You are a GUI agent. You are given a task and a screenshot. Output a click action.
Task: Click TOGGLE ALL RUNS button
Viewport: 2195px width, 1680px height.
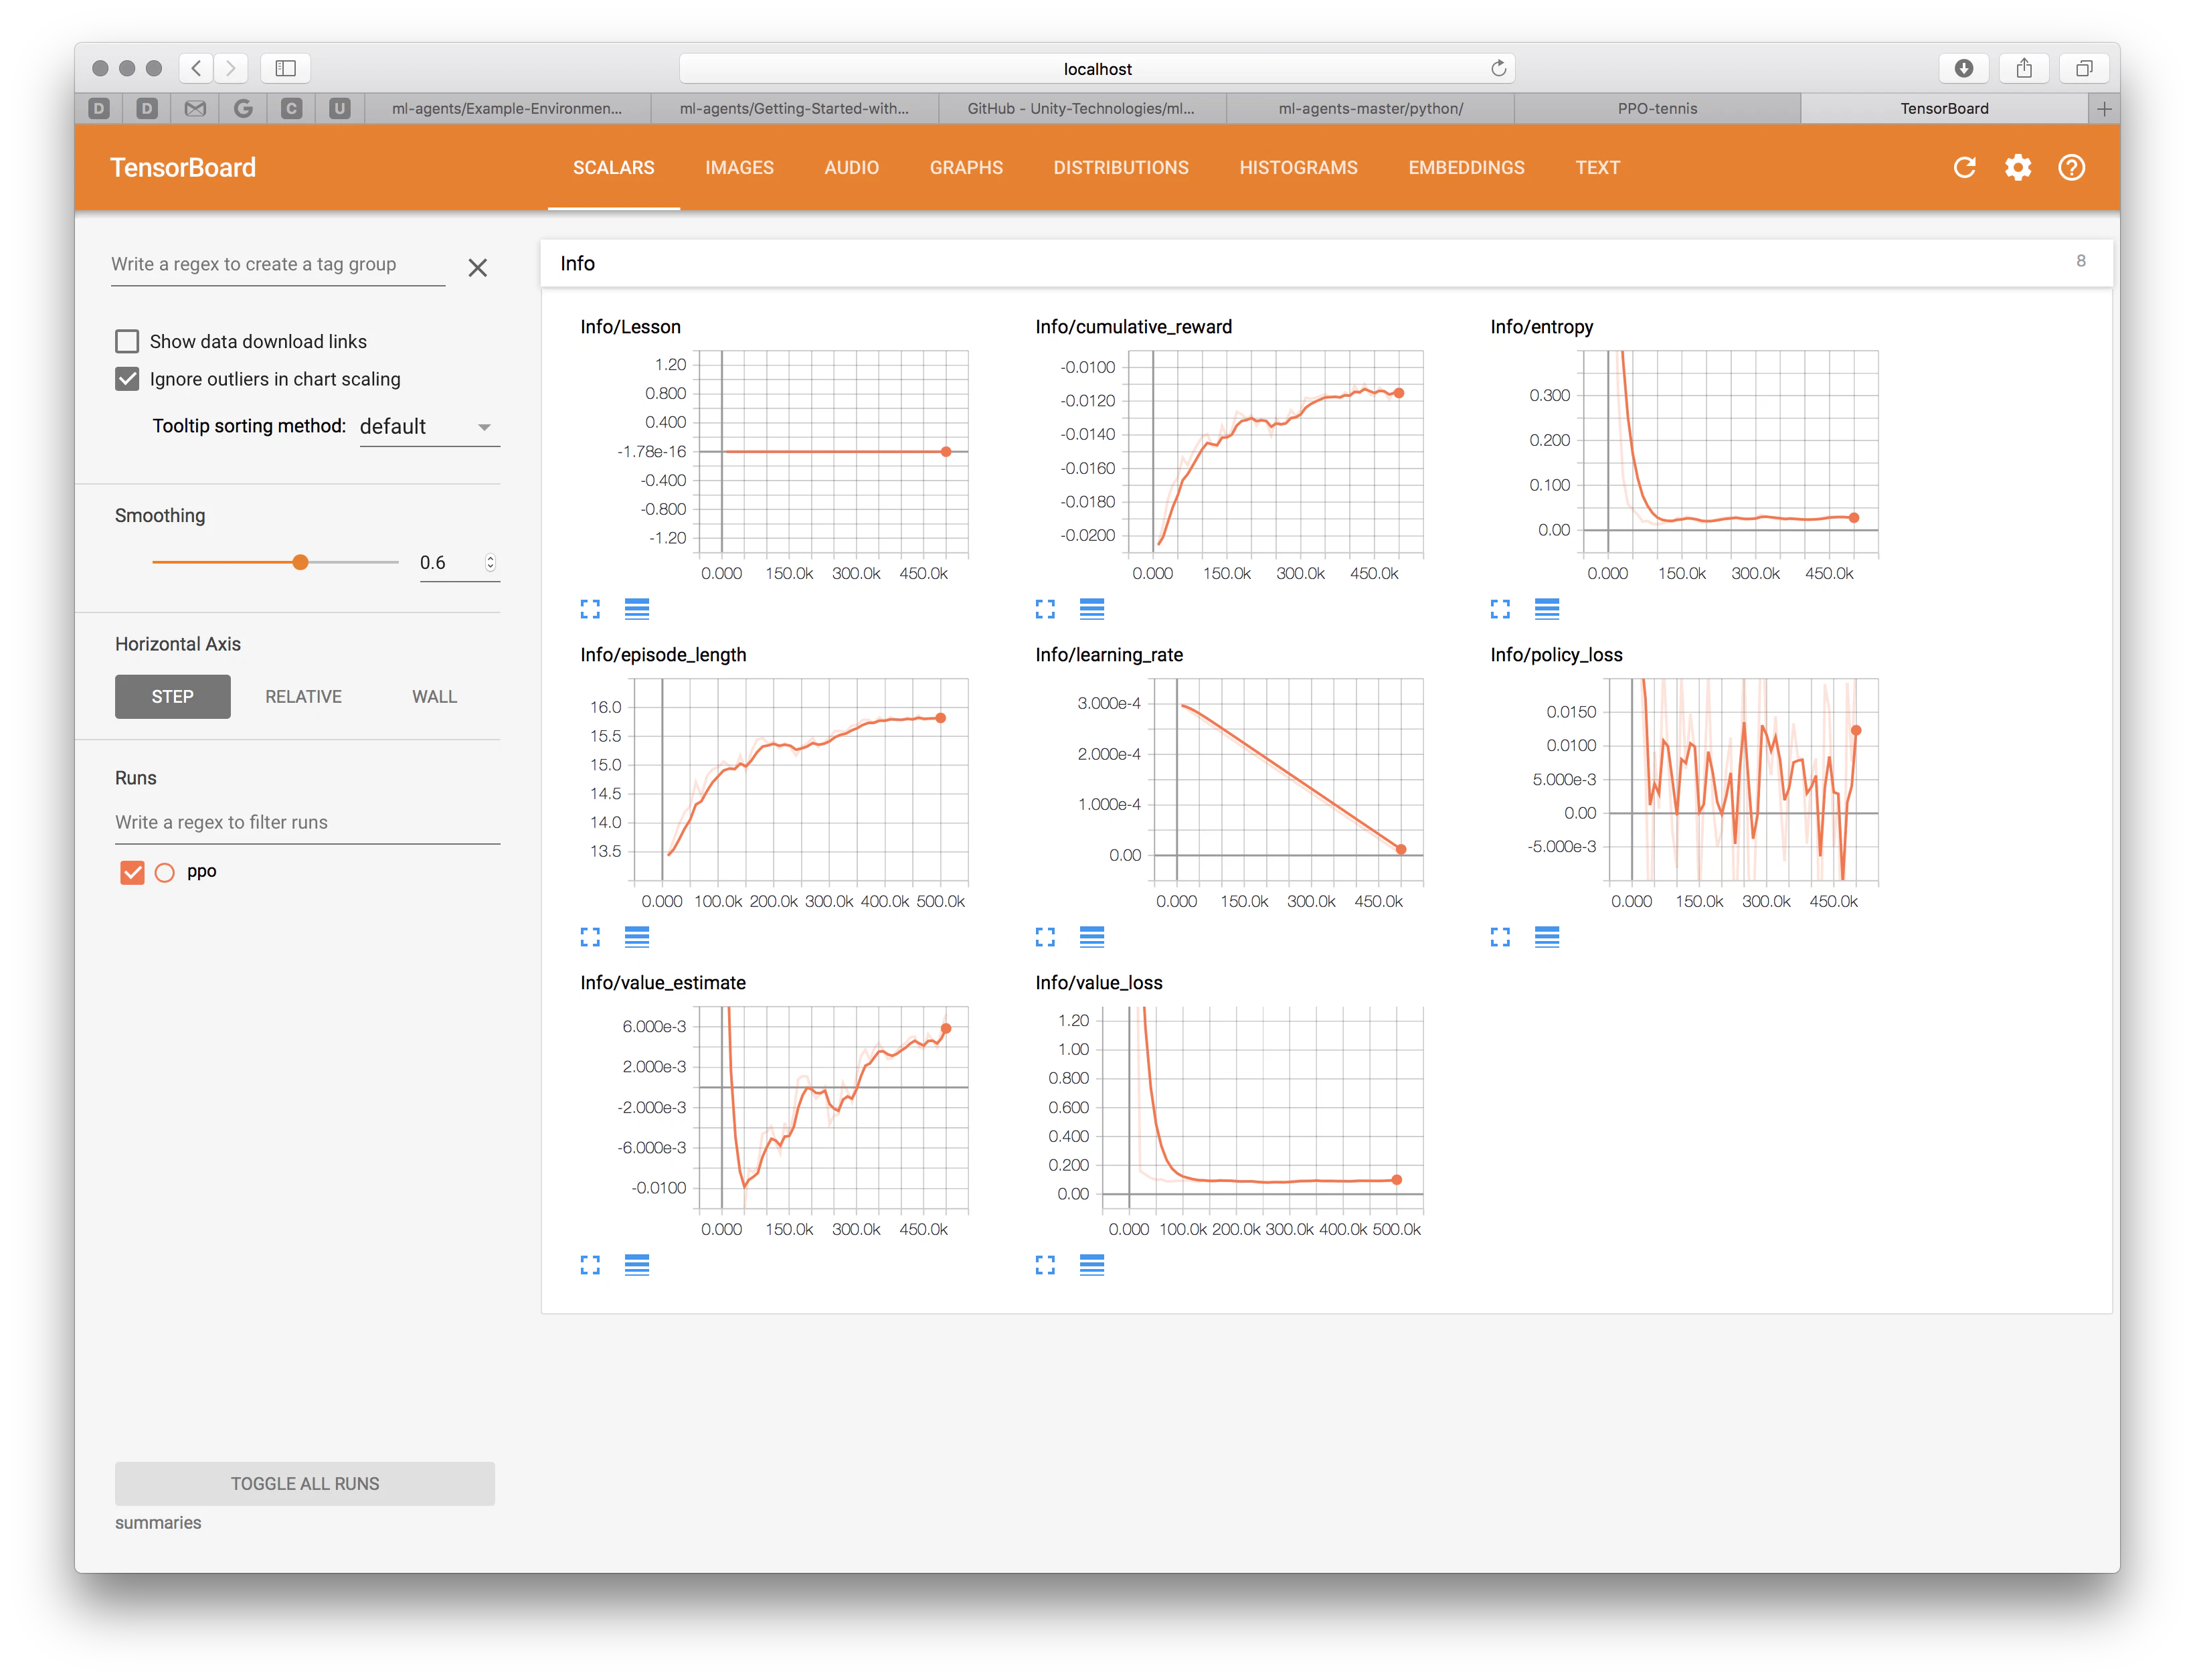point(305,1483)
